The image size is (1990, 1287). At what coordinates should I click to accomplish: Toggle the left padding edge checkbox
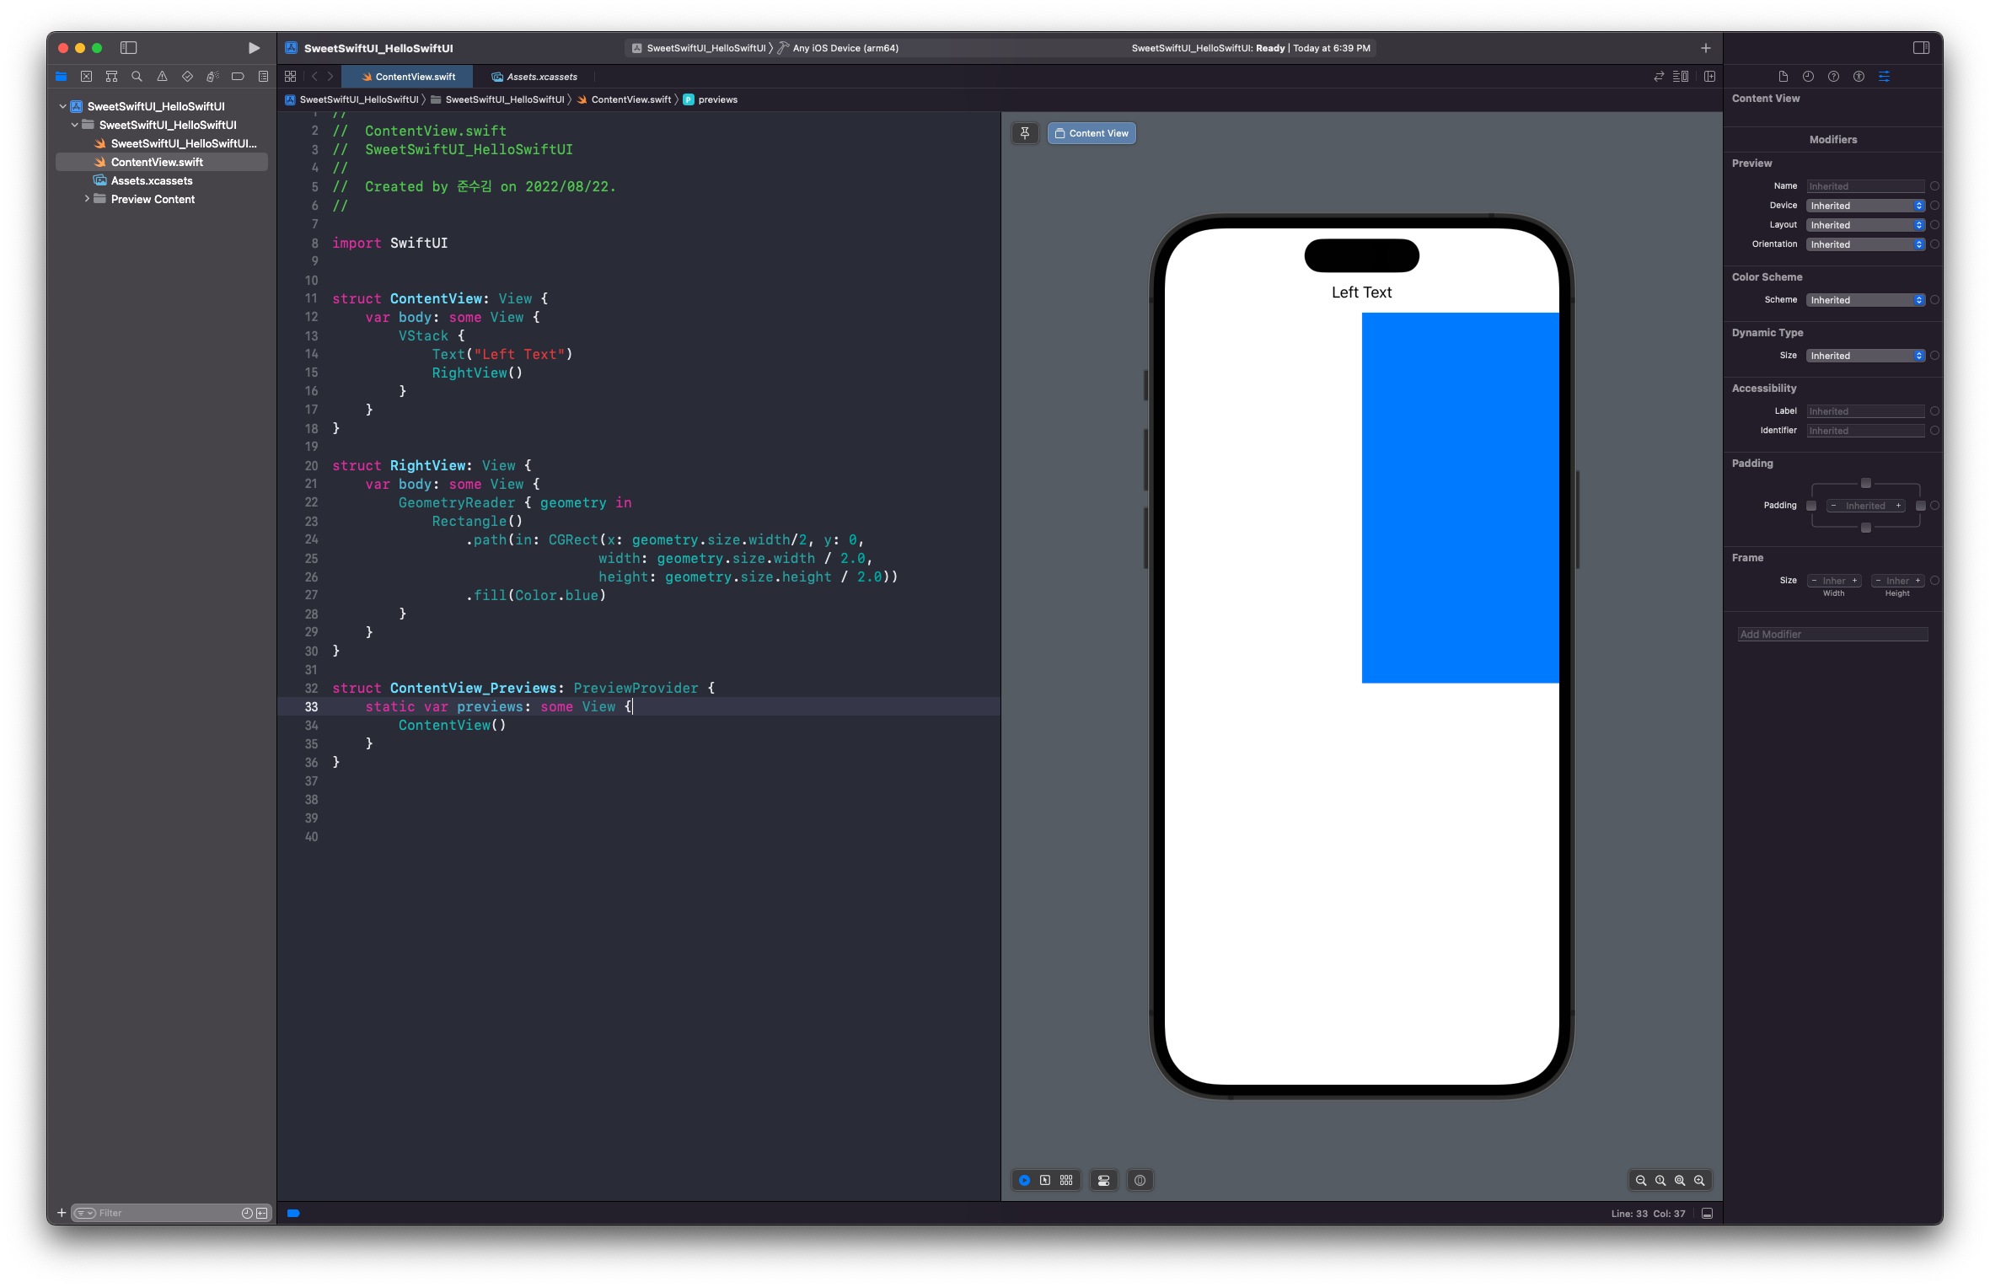point(1811,506)
